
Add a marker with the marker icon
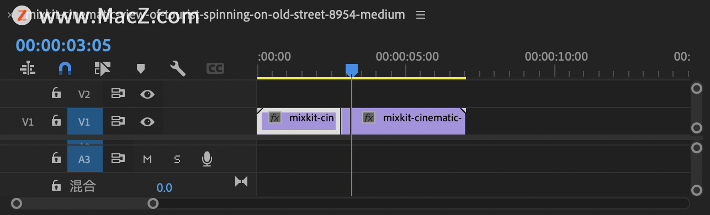tap(140, 68)
